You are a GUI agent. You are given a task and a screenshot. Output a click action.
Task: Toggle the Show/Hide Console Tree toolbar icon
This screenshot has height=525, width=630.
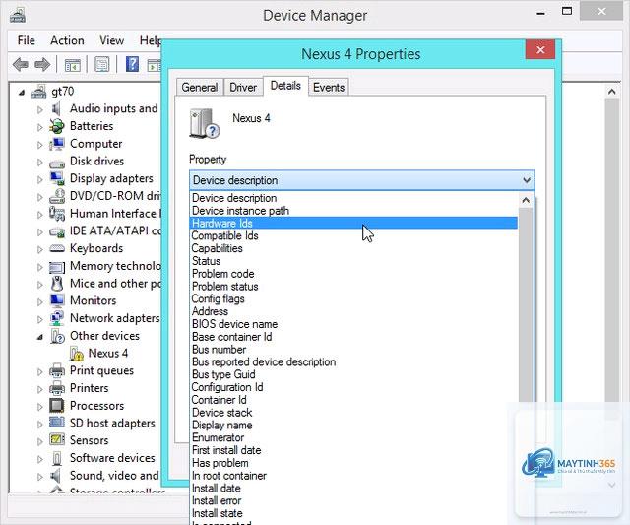coord(73,64)
